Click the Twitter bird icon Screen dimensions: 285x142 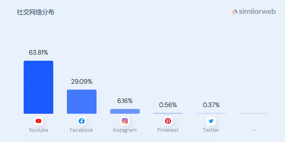pos(211,121)
